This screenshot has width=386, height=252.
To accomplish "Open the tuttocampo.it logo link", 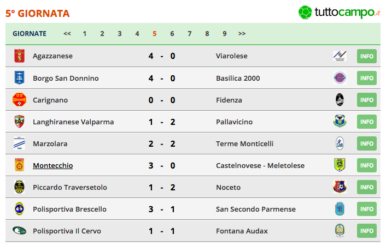I will tap(339, 13).
